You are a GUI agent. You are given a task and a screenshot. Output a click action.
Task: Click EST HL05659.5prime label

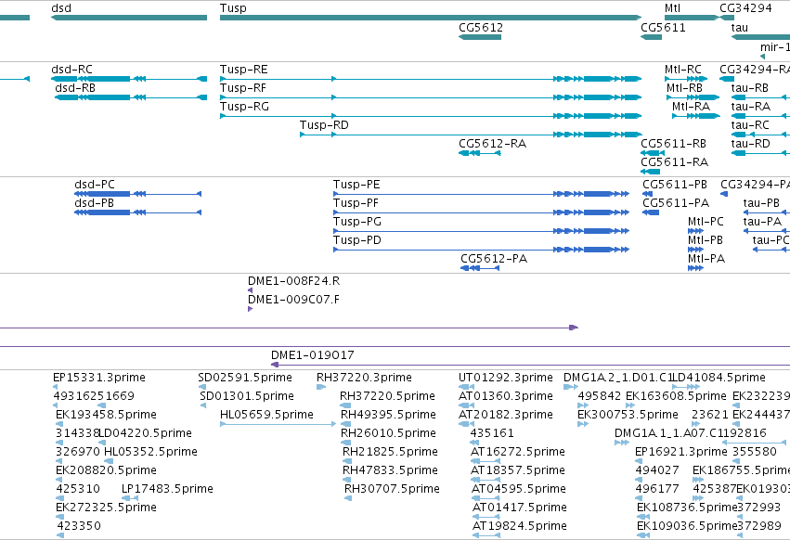[x=266, y=415]
